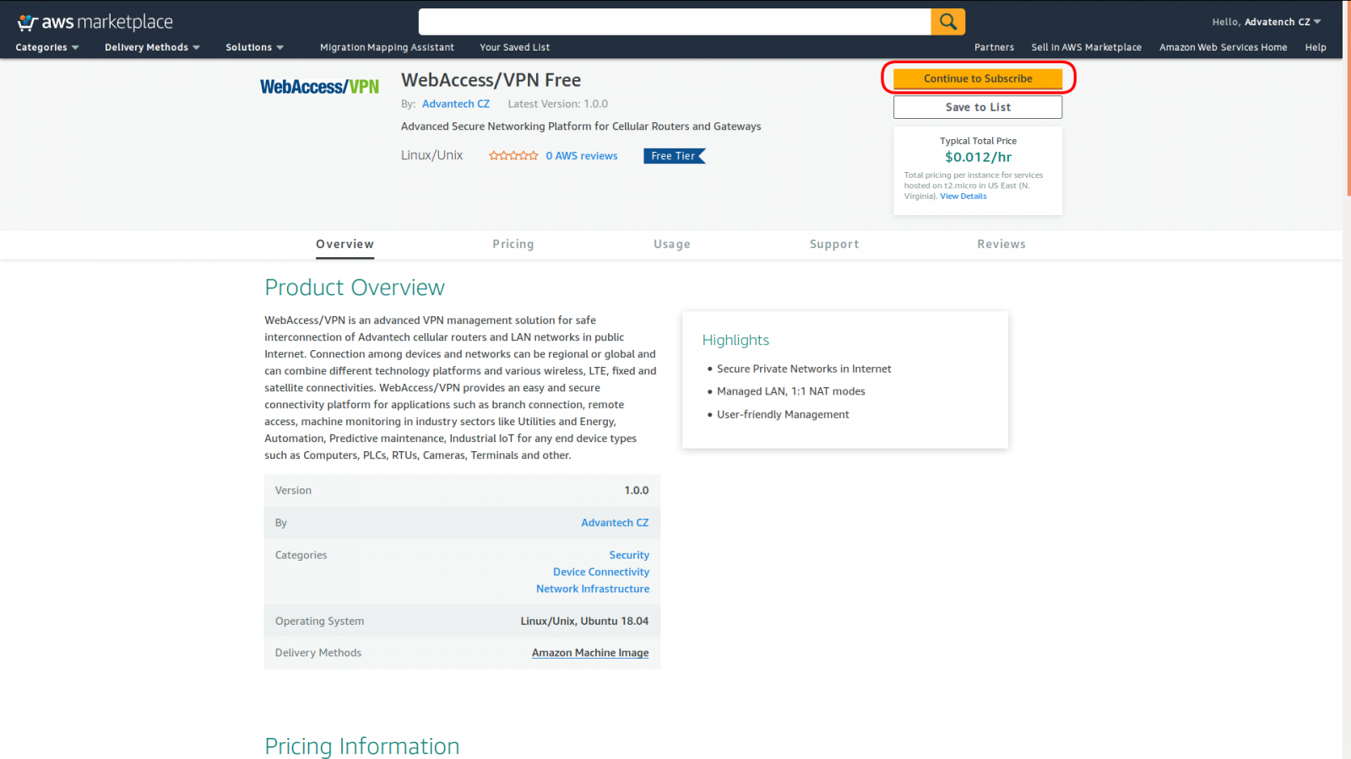
Task: Switch to the Pricing tab
Action: point(513,245)
